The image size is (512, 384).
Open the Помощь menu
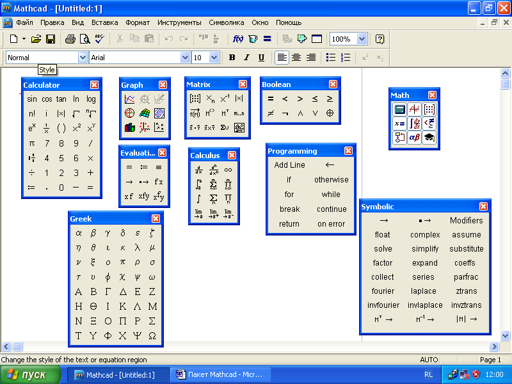coord(289,22)
